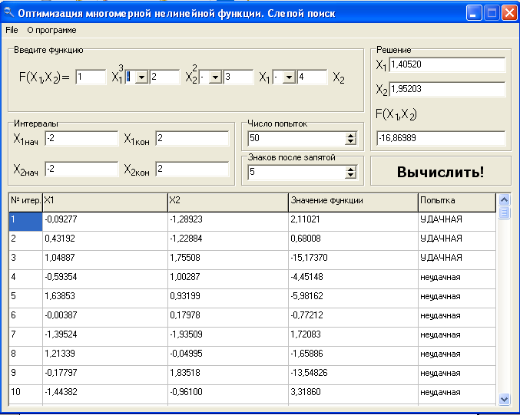This screenshot has height=415, width=520.
Task: Click the application icon in the title bar
Action: pos(9,12)
